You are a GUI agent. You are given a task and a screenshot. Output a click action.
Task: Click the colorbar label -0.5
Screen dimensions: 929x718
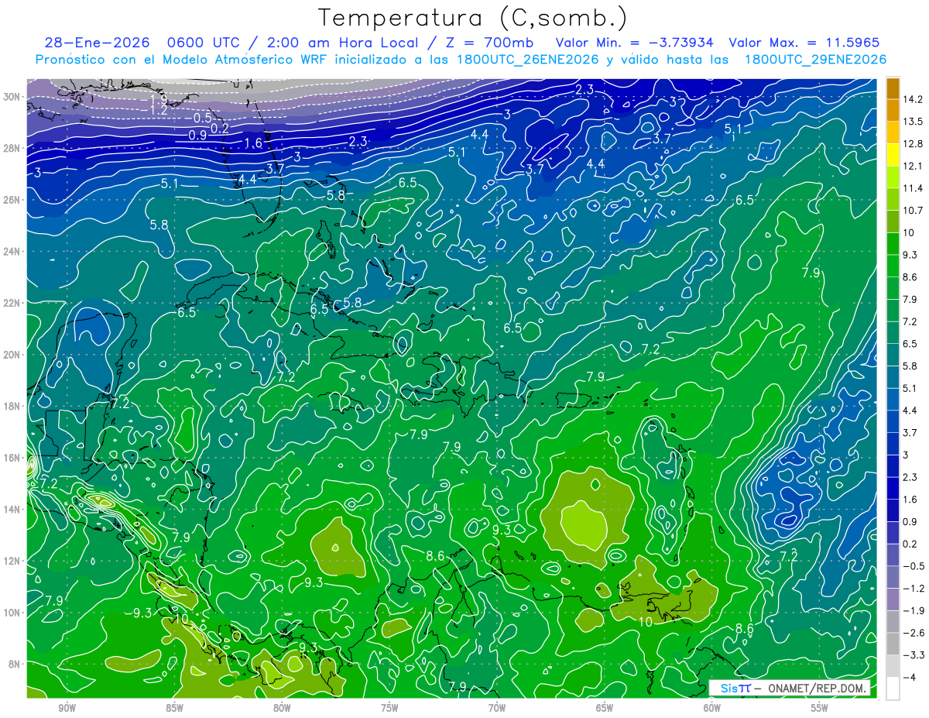913,566
